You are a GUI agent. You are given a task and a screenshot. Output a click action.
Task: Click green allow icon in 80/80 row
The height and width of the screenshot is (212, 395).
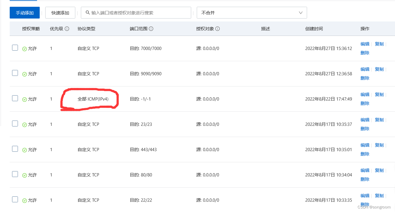point(24,176)
